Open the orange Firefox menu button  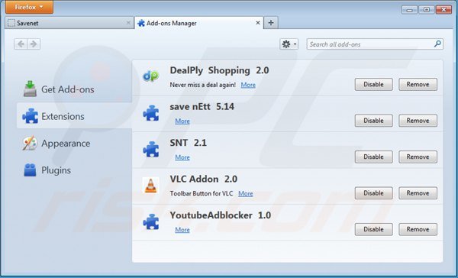coord(29,7)
